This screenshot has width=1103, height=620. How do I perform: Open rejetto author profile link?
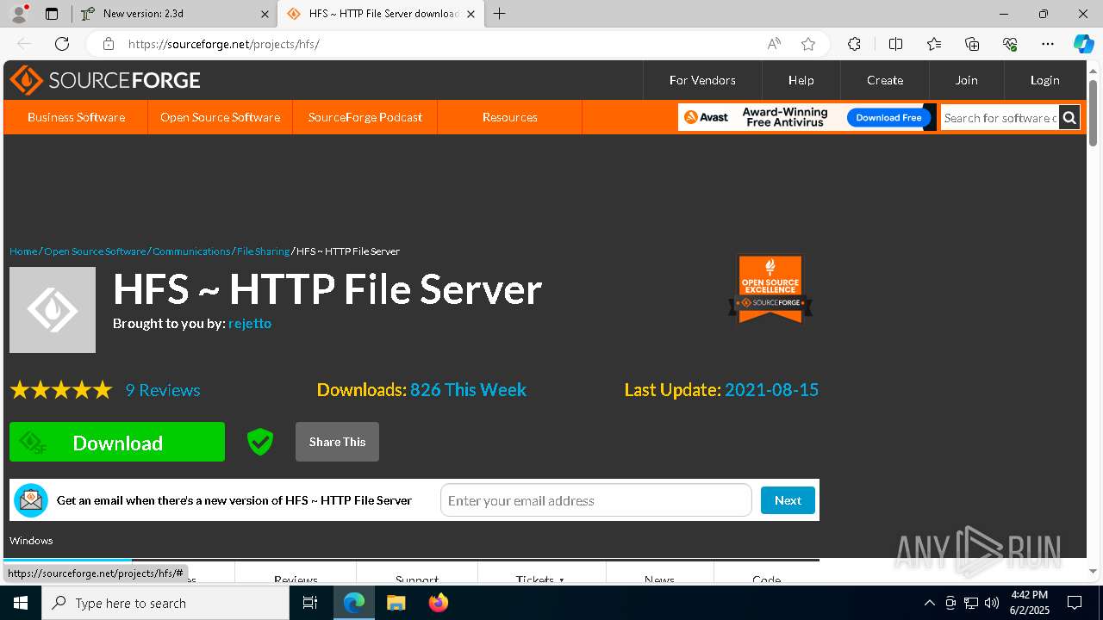[250, 324]
